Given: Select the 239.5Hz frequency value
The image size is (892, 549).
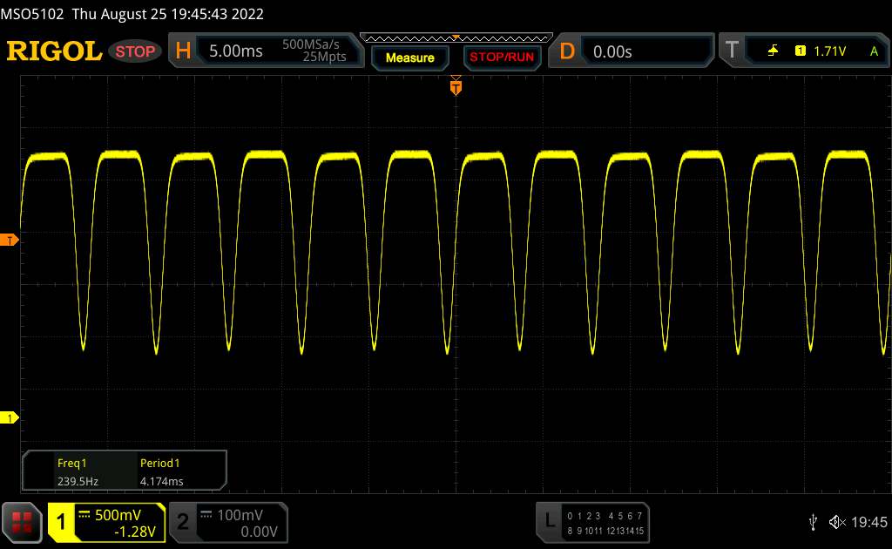Looking at the screenshot, I should click(x=78, y=481).
